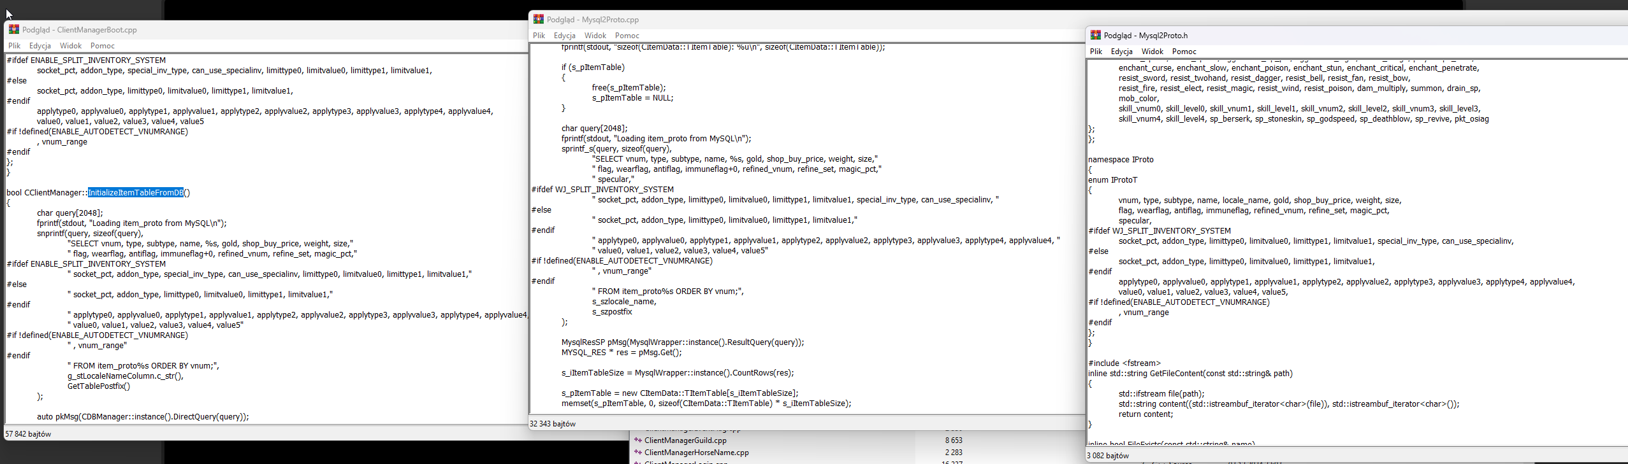
Task: Open Plik menu in ClientManagerBoot.cpp window
Action: 15,46
